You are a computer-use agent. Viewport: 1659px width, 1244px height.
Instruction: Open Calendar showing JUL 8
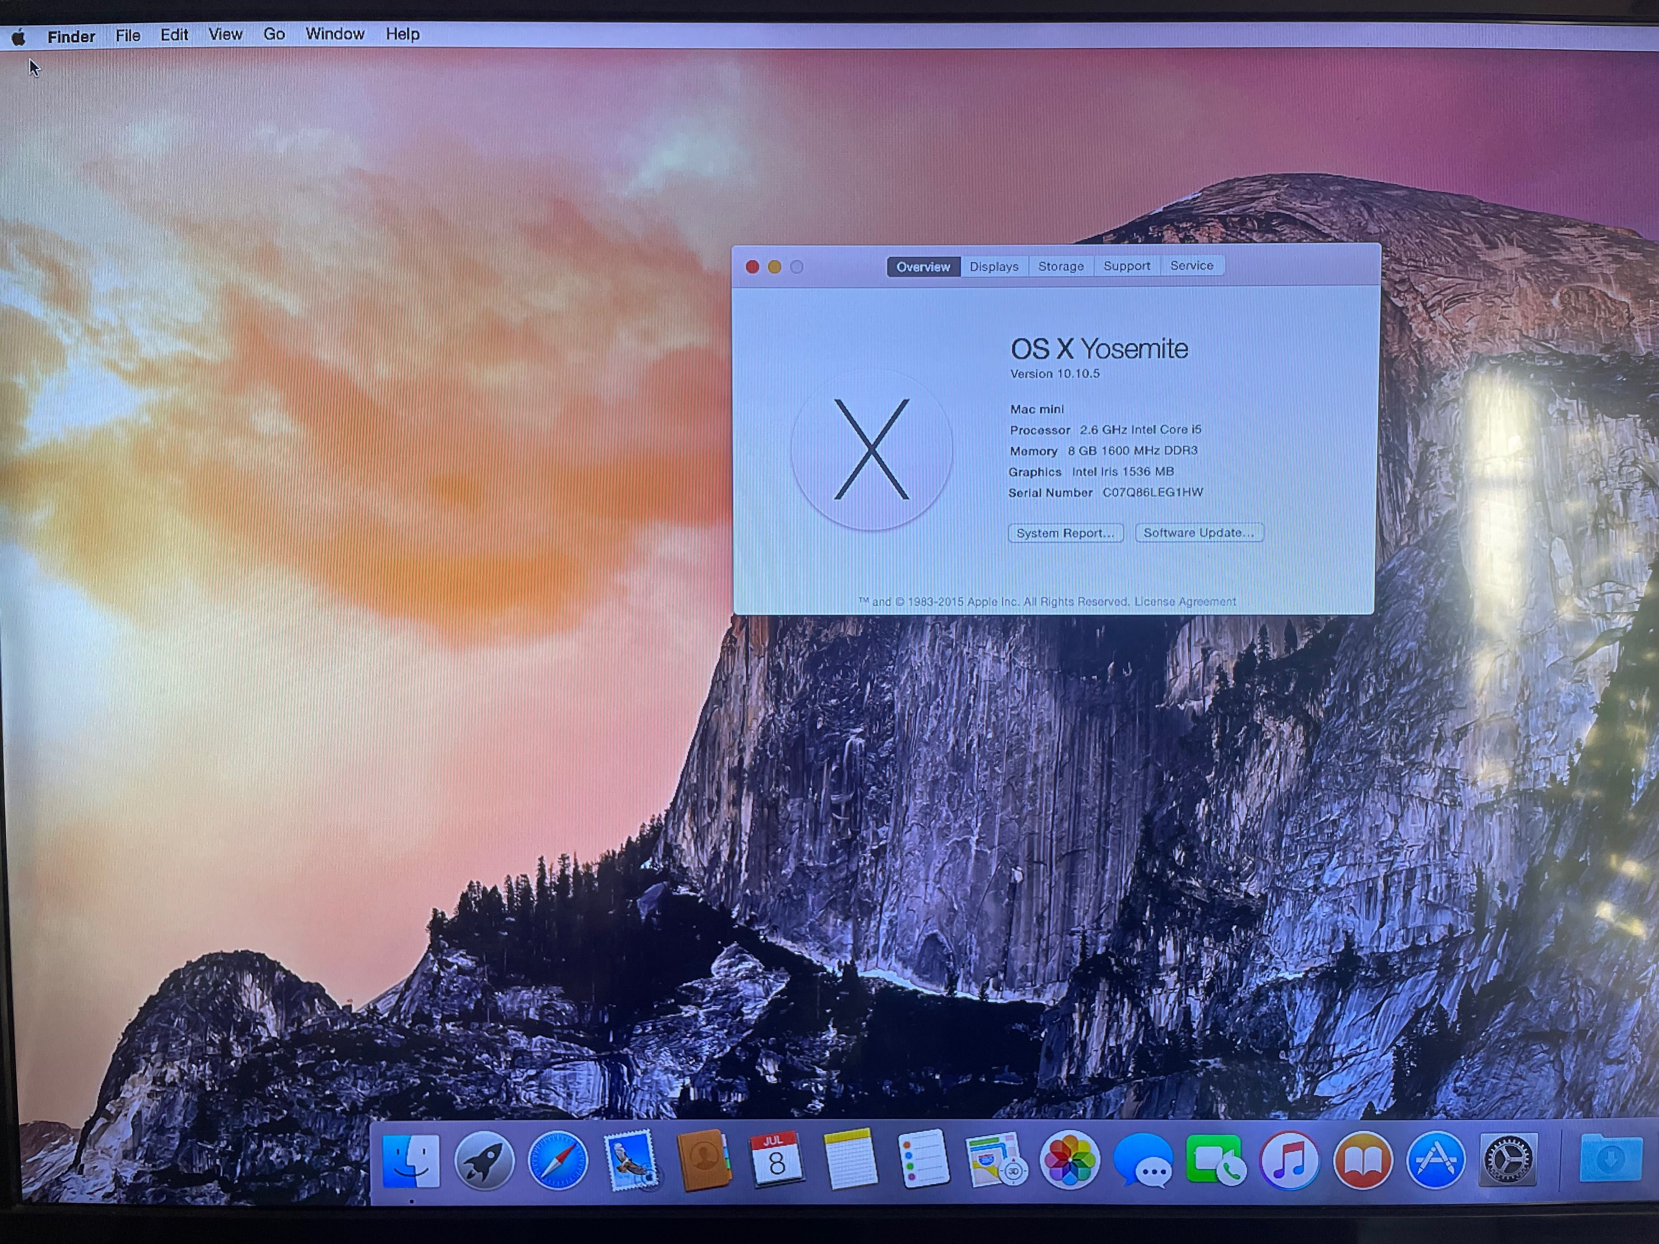(776, 1159)
